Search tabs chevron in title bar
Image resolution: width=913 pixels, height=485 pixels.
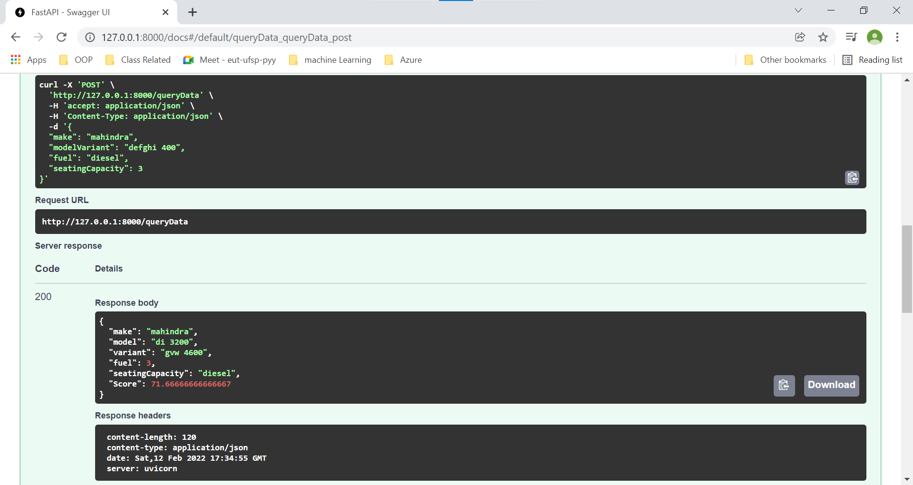click(x=798, y=10)
